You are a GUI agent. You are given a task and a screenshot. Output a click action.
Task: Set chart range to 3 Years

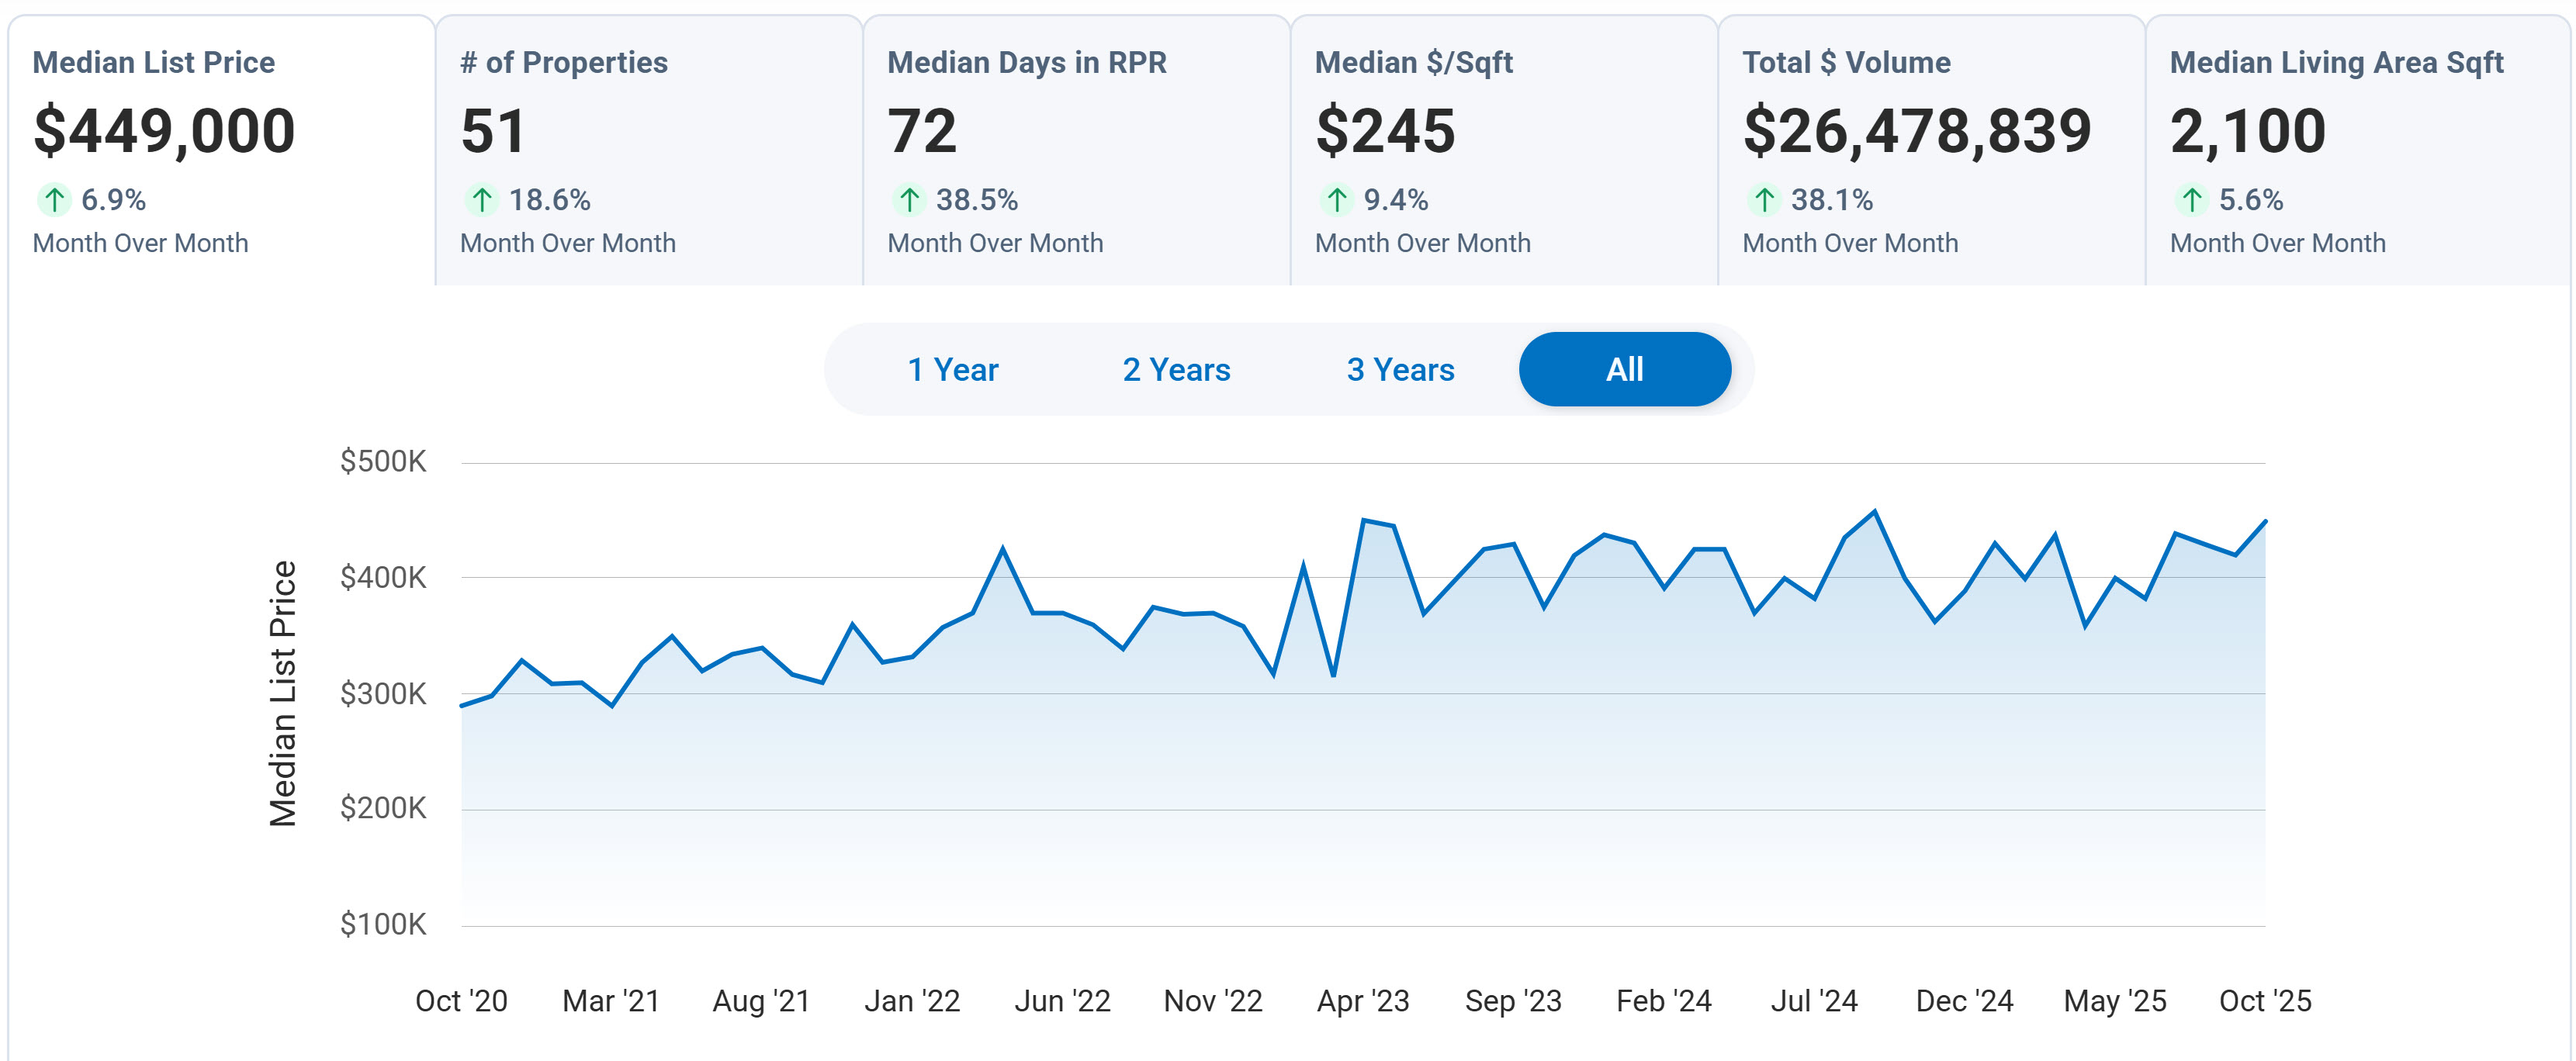(1400, 370)
